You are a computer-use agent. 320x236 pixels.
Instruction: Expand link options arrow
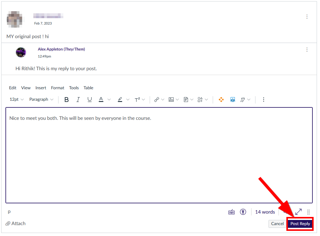click(x=163, y=100)
